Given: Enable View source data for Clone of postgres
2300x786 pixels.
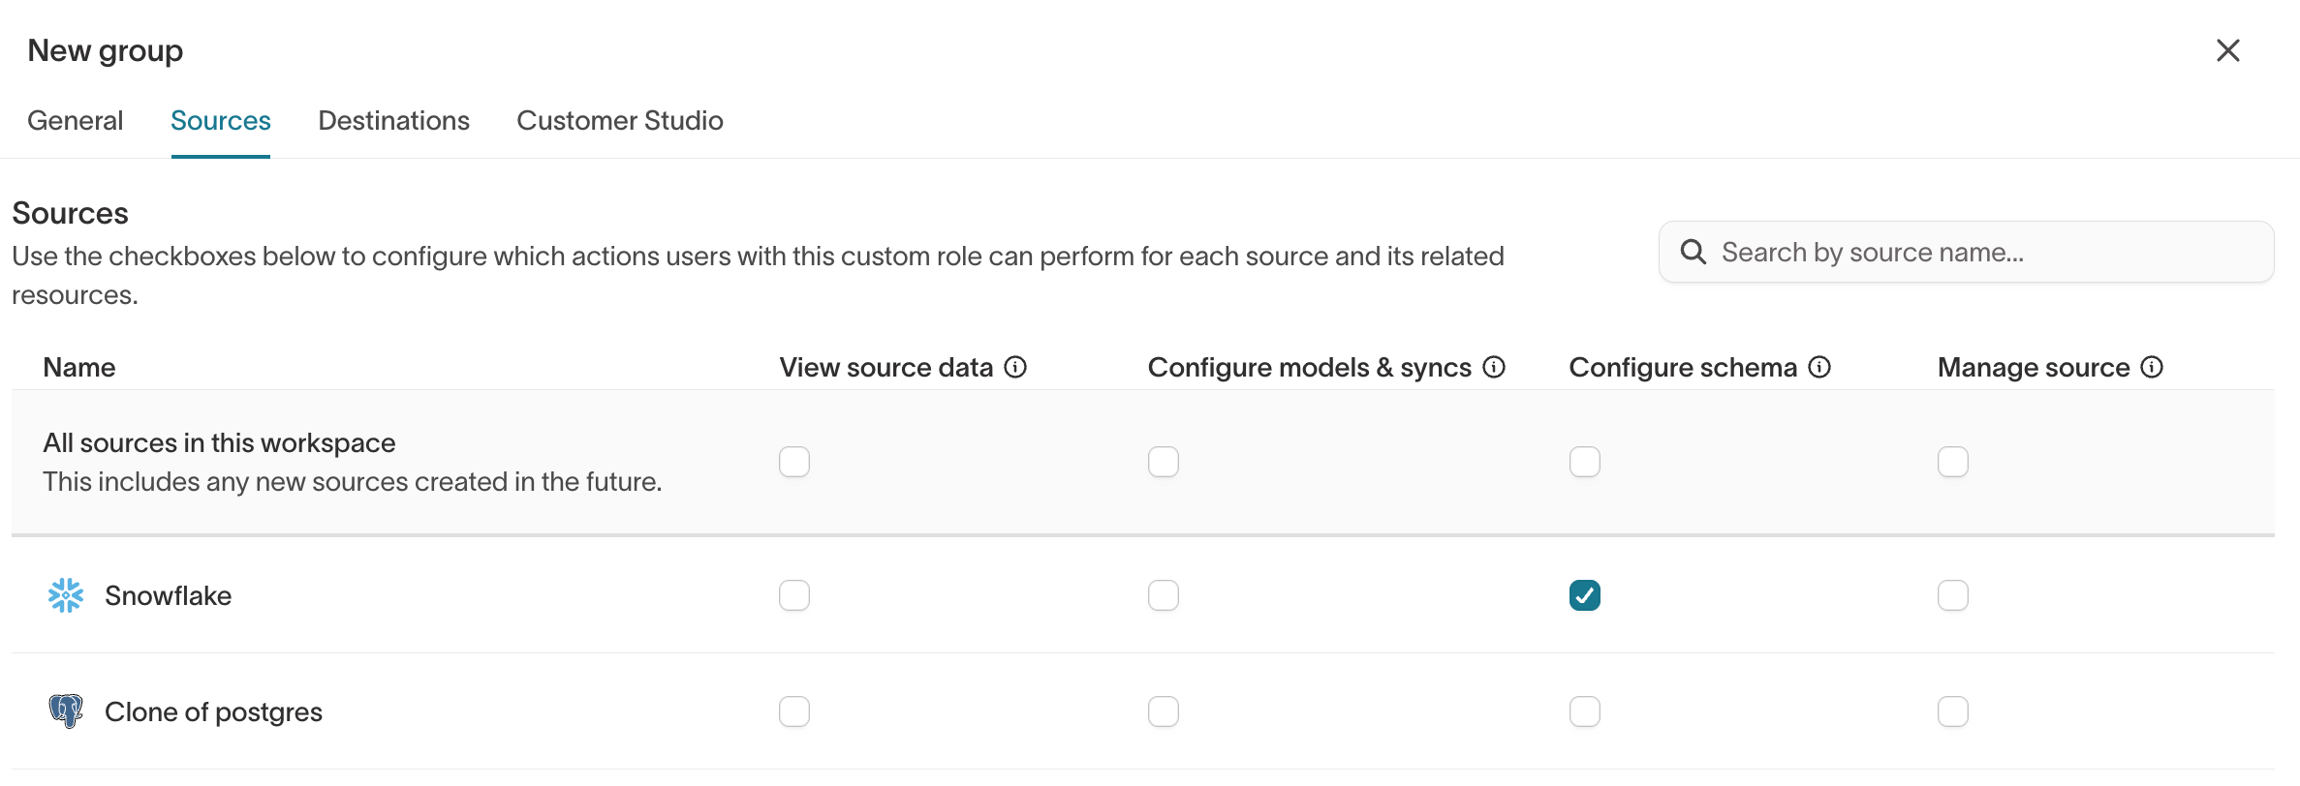Looking at the screenshot, I should (794, 711).
